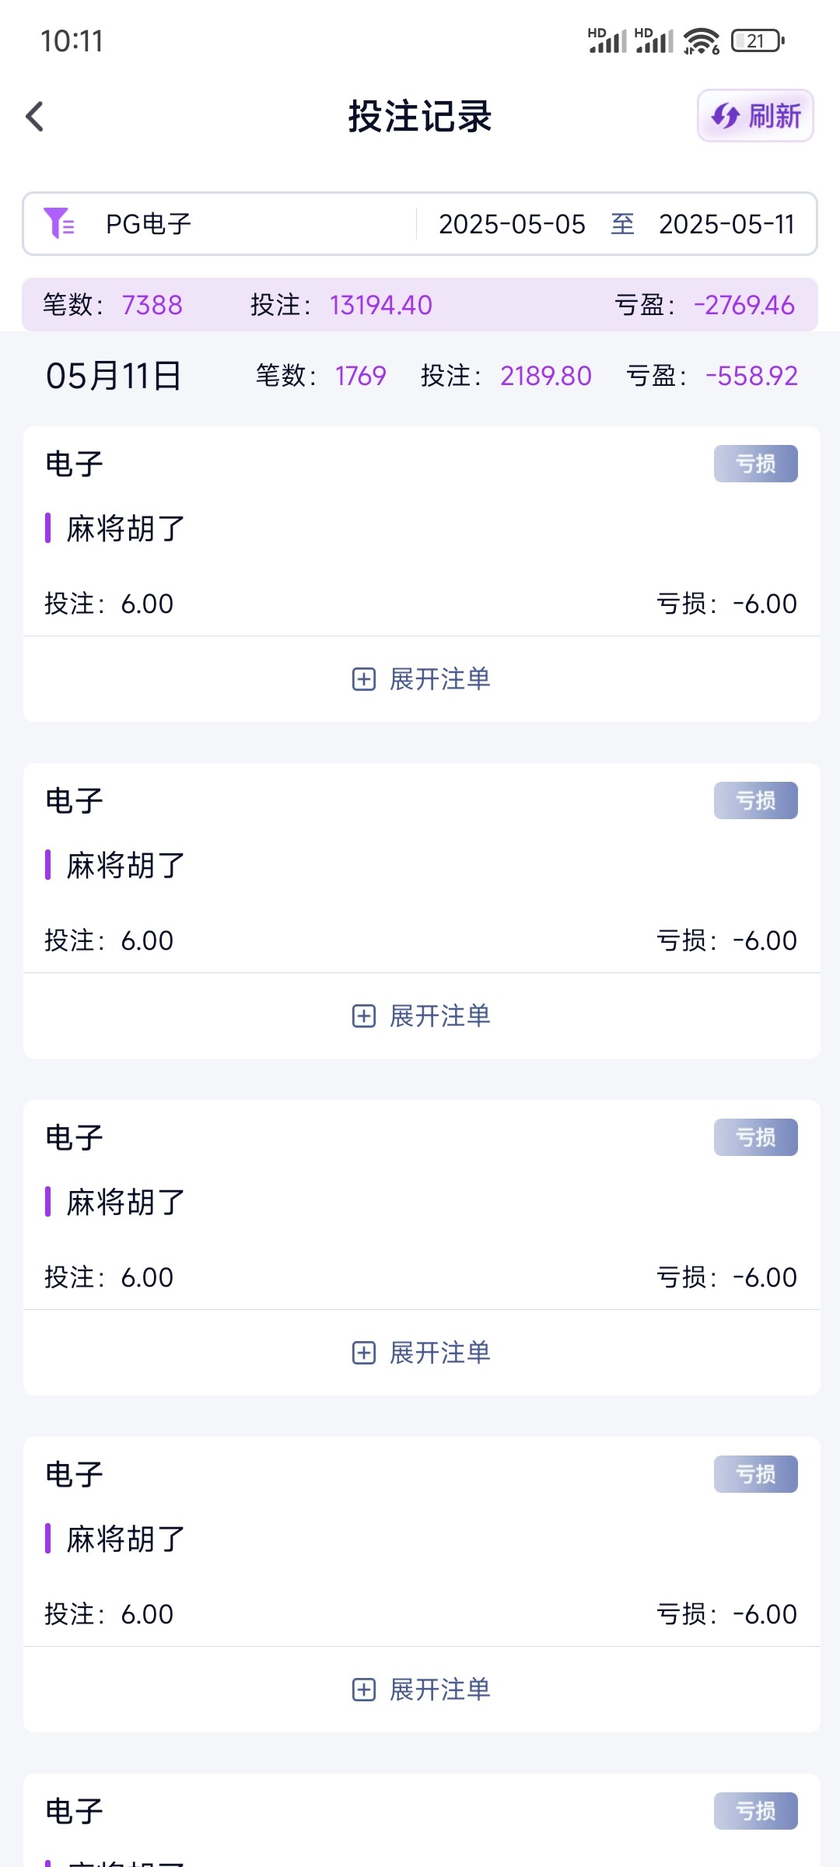Tap the battery indicator icon
The height and width of the screenshot is (1867, 840).
click(x=757, y=40)
